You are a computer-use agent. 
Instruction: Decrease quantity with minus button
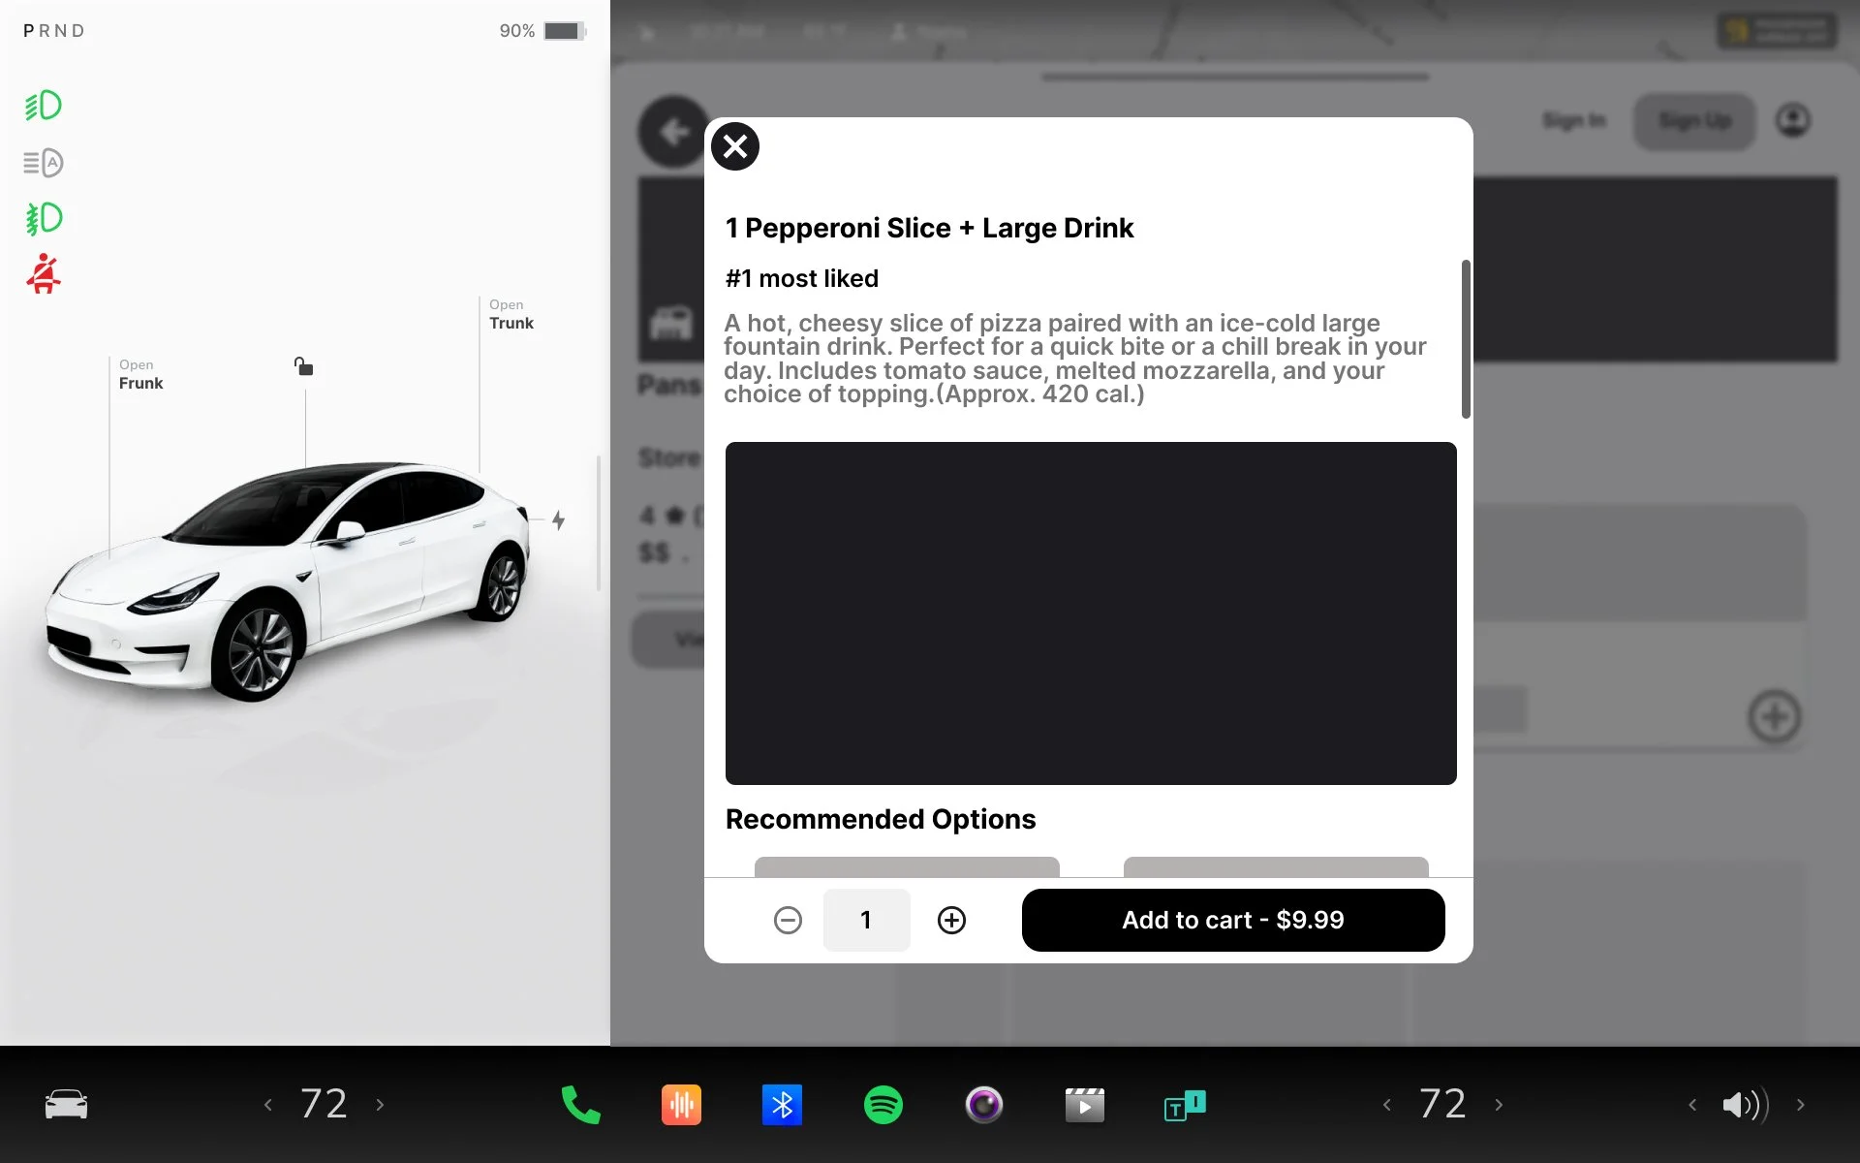click(788, 920)
